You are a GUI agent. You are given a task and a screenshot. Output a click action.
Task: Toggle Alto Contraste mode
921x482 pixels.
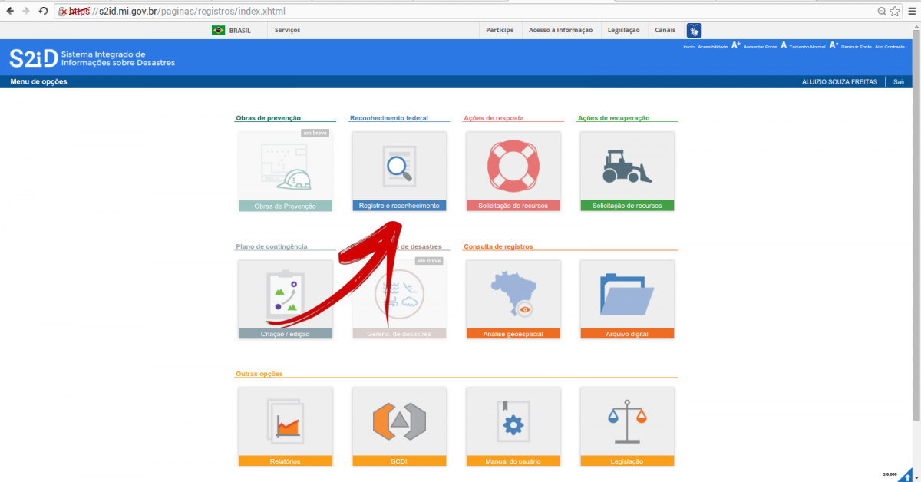point(890,47)
